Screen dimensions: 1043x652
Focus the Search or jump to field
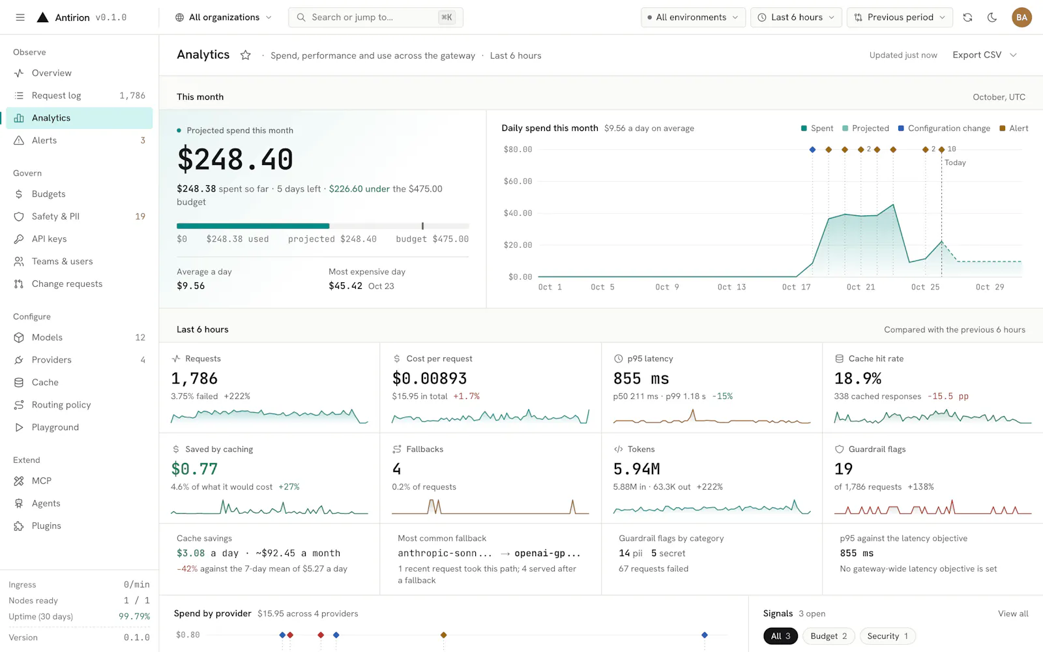point(375,18)
